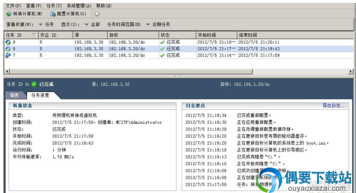This screenshot has width=356, height=193.
Task: Click the round stop icon in toolbar
Action: coord(97,14)
